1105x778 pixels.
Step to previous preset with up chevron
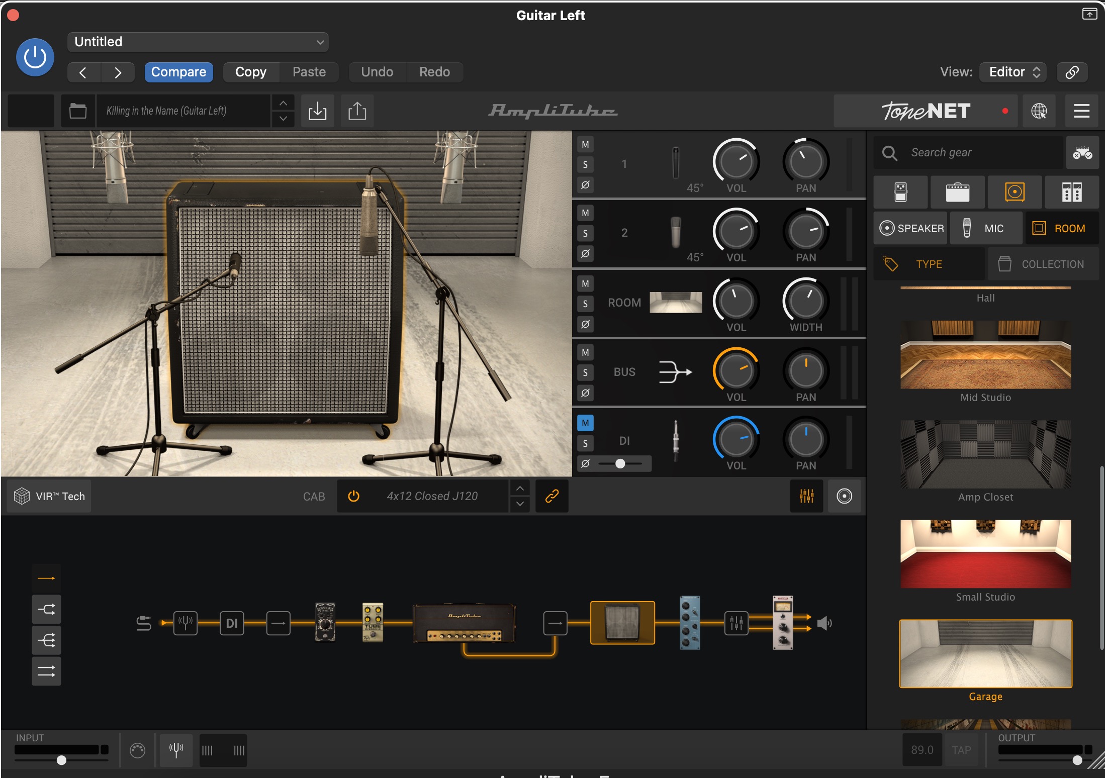(x=284, y=103)
